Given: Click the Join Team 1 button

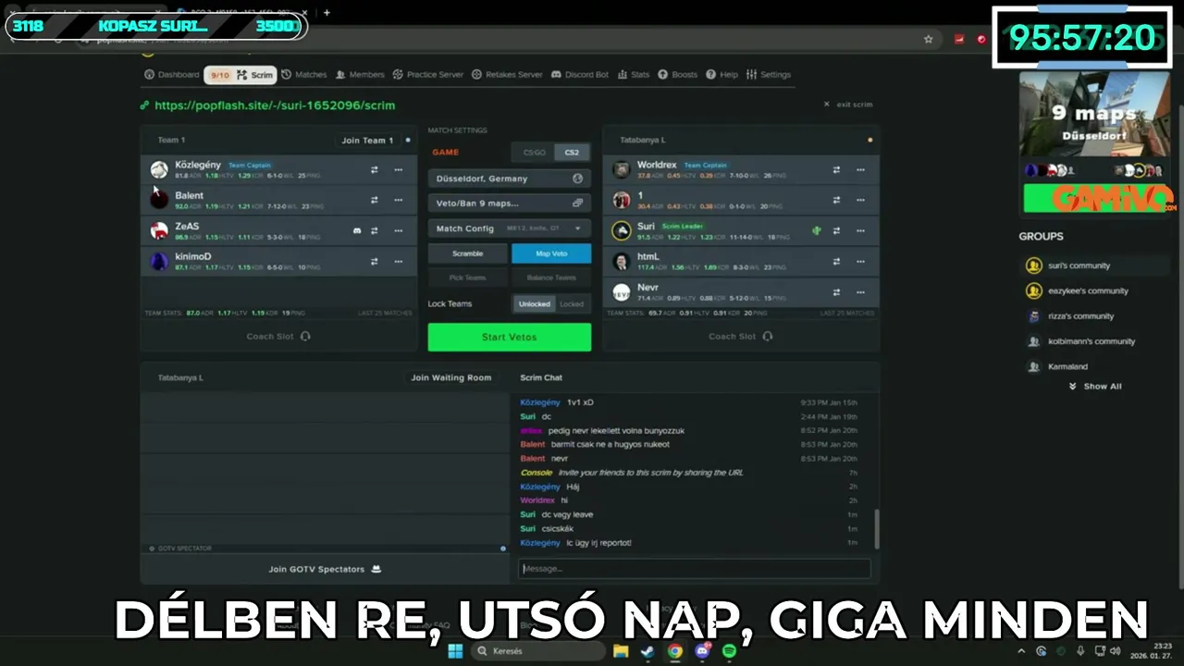Looking at the screenshot, I should coord(367,141).
